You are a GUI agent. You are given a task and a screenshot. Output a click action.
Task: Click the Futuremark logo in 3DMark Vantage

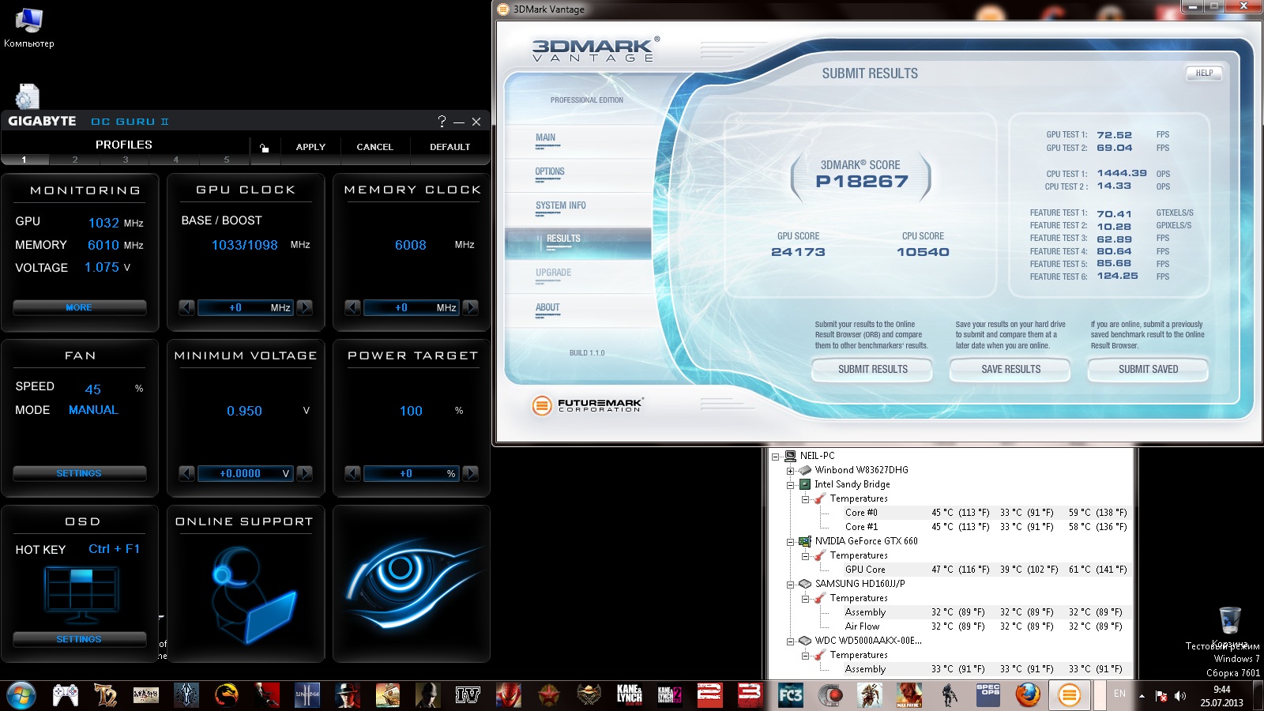pyautogui.click(x=588, y=405)
